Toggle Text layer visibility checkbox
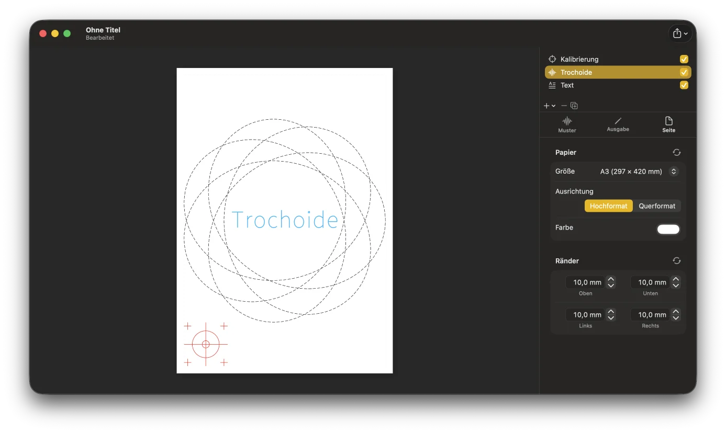 tap(684, 85)
